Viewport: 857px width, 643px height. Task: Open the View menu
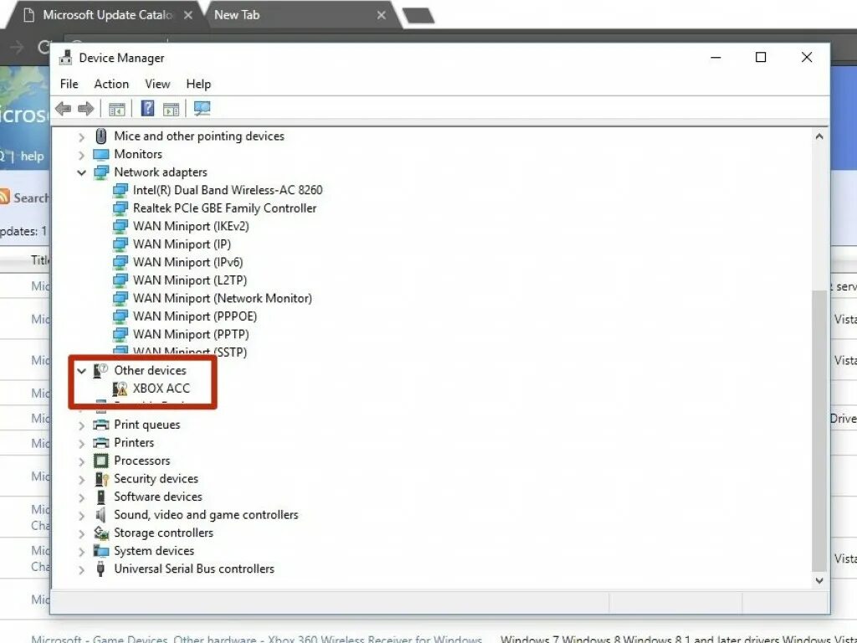coord(157,85)
